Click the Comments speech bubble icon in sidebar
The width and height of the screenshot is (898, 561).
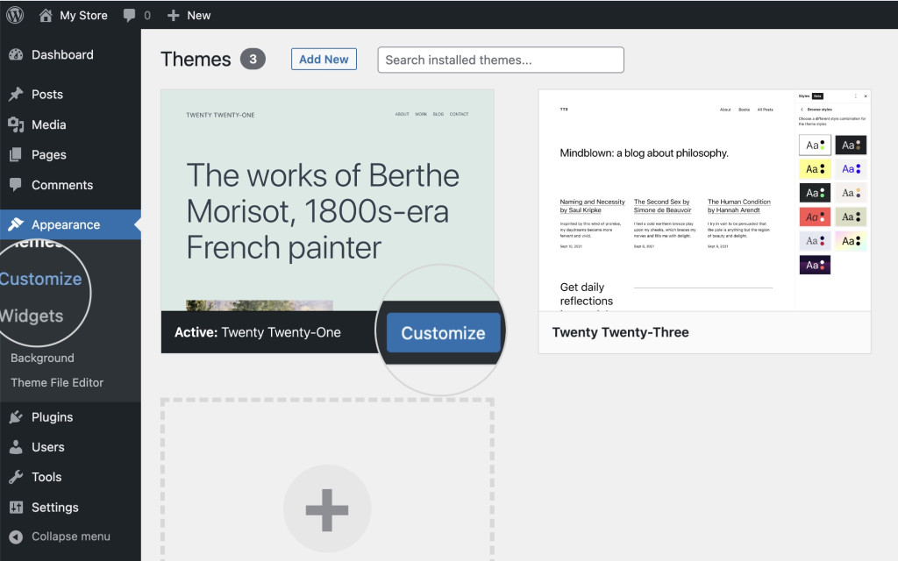coord(16,184)
